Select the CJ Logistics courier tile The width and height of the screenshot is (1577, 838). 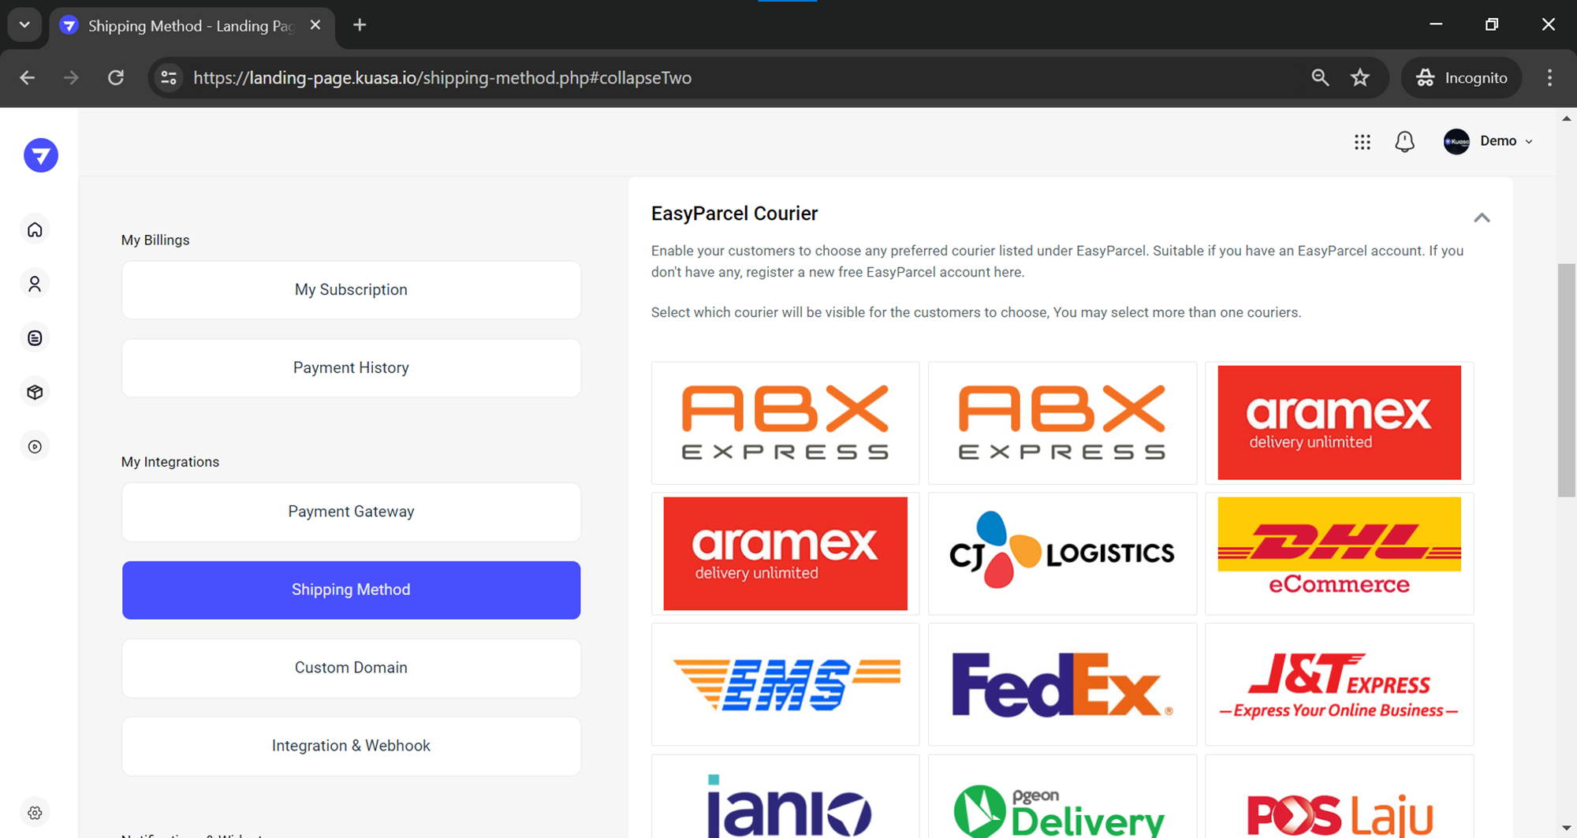coord(1061,553)
